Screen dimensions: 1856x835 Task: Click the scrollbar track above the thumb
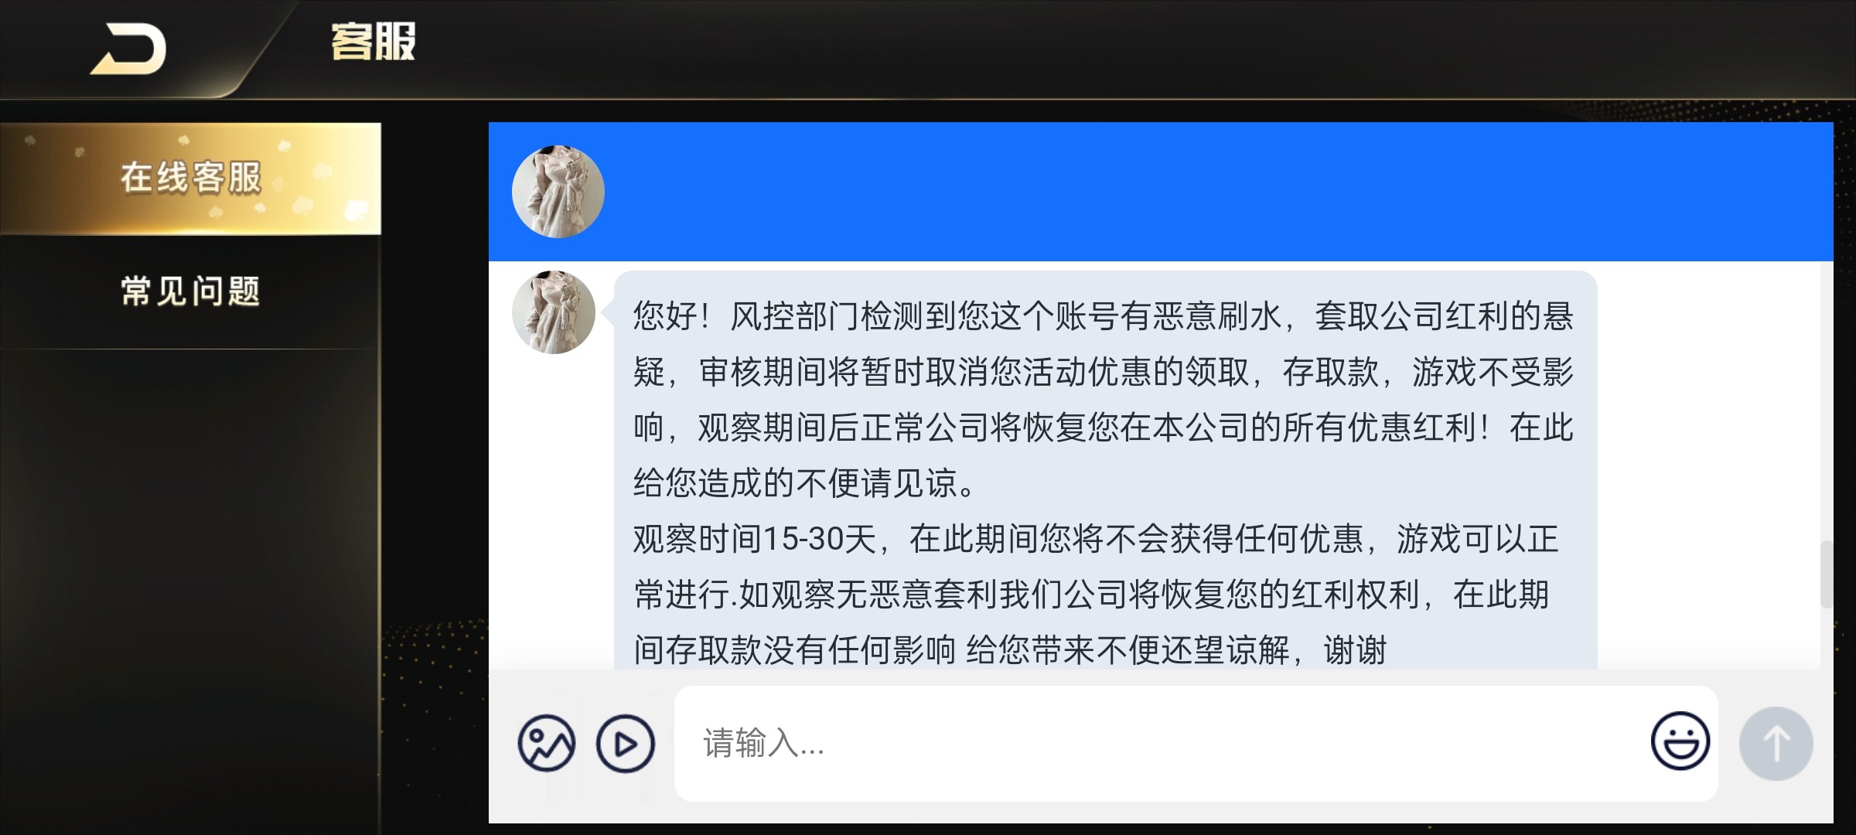(x=1827, y=400)
